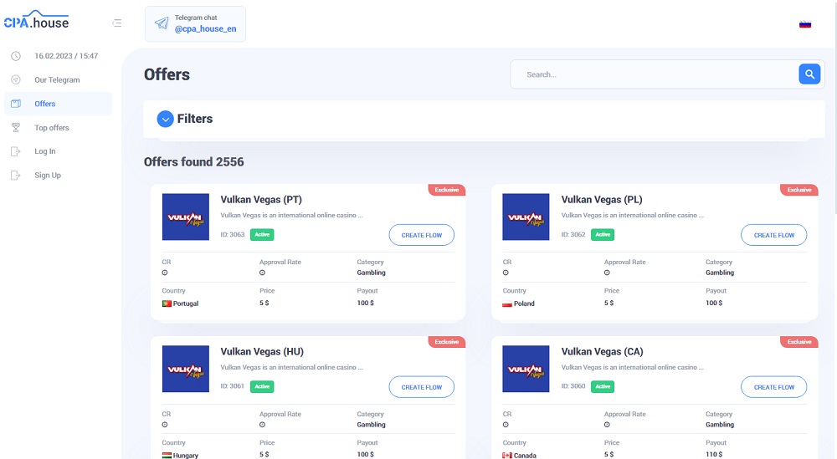This screenshot has height=459, width=837.
Task: Click the blue search magnifier button
Action: click(809, 74)
